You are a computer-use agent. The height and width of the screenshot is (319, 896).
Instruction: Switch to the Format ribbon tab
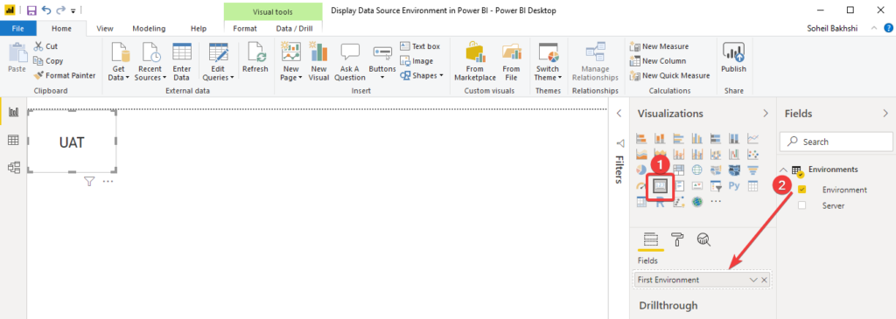pyautogui.click(x=245, y=29)
